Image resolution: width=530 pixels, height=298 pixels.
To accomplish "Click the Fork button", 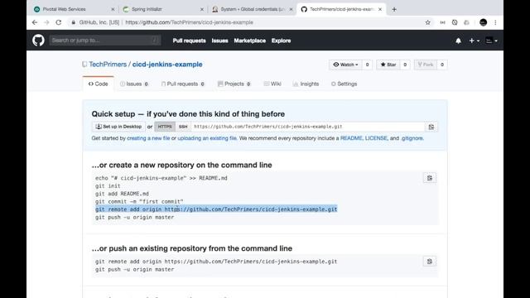I will pyautogui.click(x=425, y=65).
